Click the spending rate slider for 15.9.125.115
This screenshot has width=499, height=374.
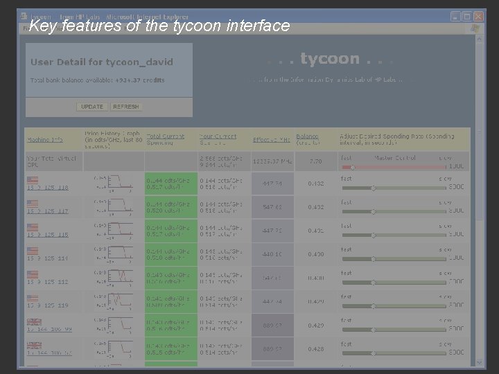tap(394, 235)
